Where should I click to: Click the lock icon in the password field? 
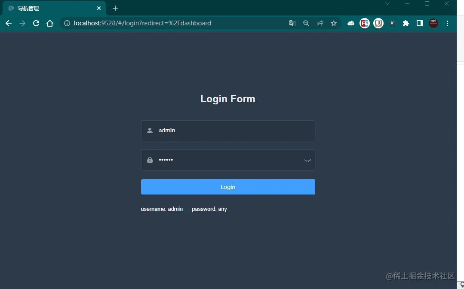tap(150, 160)
